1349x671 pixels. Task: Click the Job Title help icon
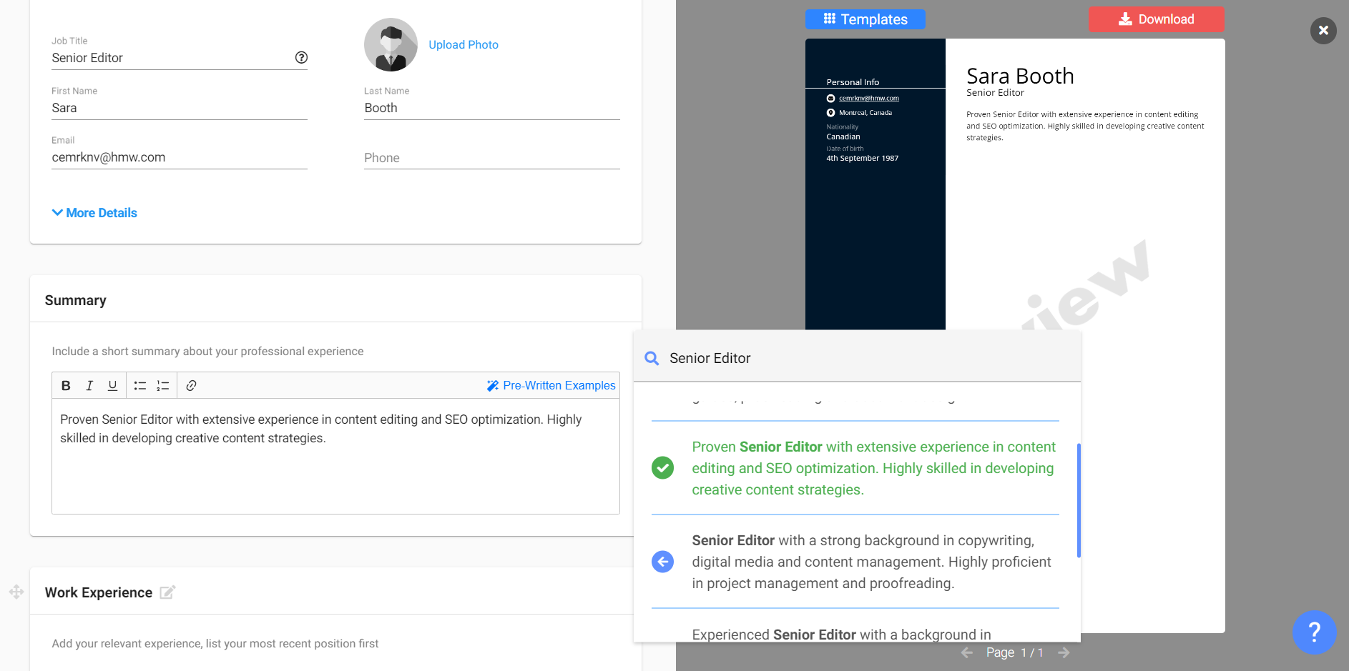[x=301, y=58]
